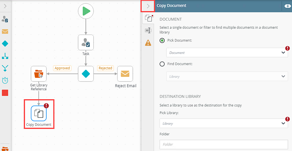
Task: Pick the Email envelope tool in toolbox
Action: [5, 31]
